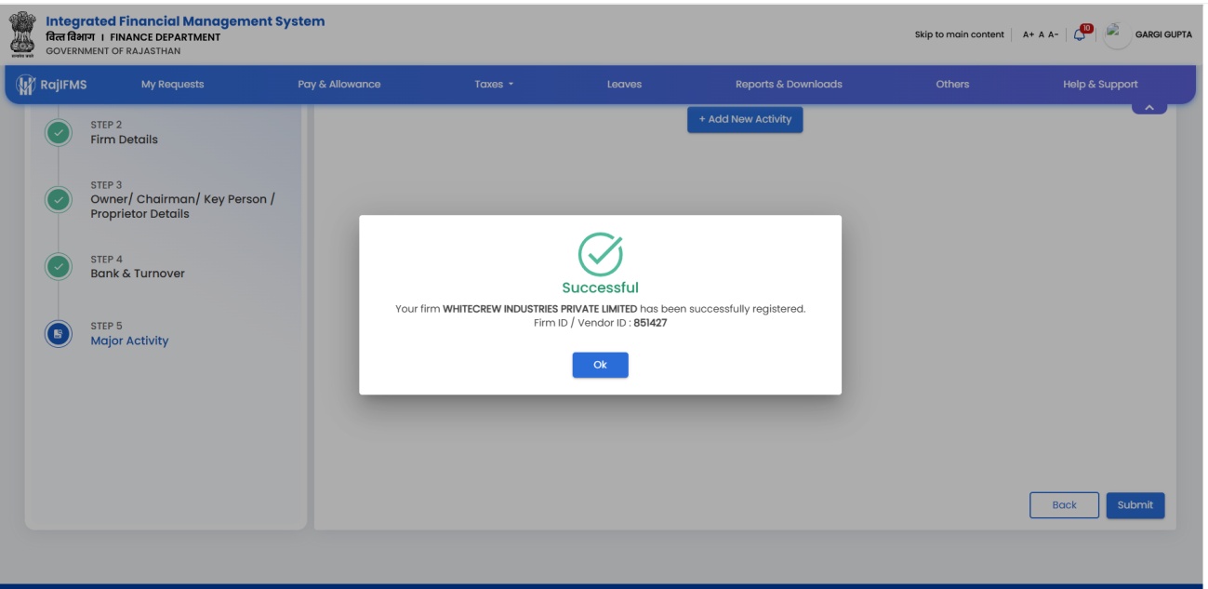Click the notification bell icon
This screenshot has width=1208, height=589.
point(1081,33)
